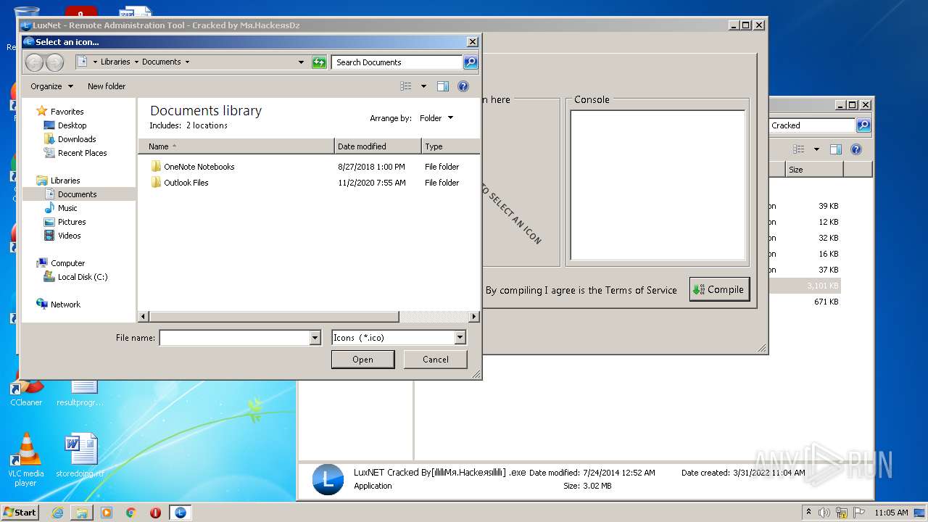Select Documents library in navigation pane
The image size is (928, 522).
[78, 194]
